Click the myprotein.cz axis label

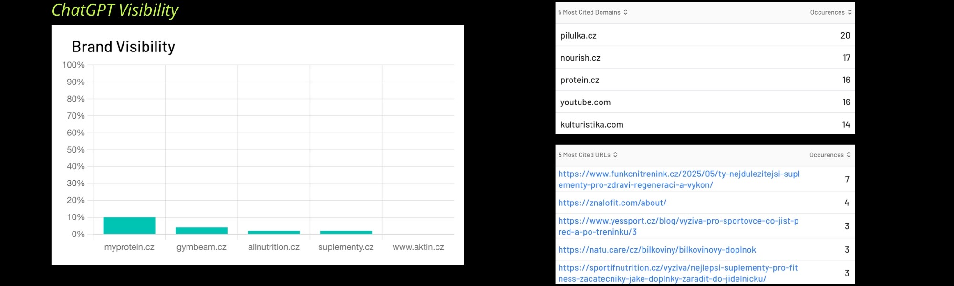coord(129,247)
